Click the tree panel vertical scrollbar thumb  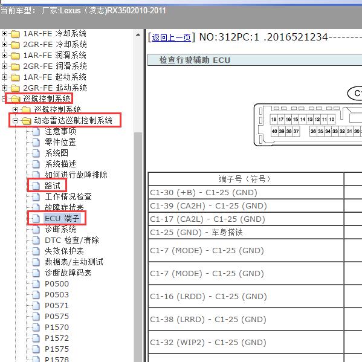(138, 247)
